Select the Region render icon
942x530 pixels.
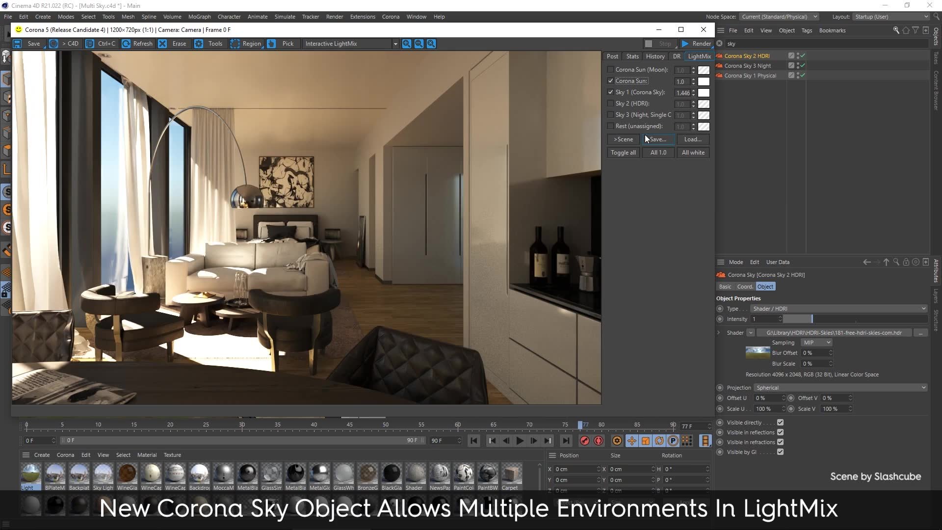coord(235,44)
